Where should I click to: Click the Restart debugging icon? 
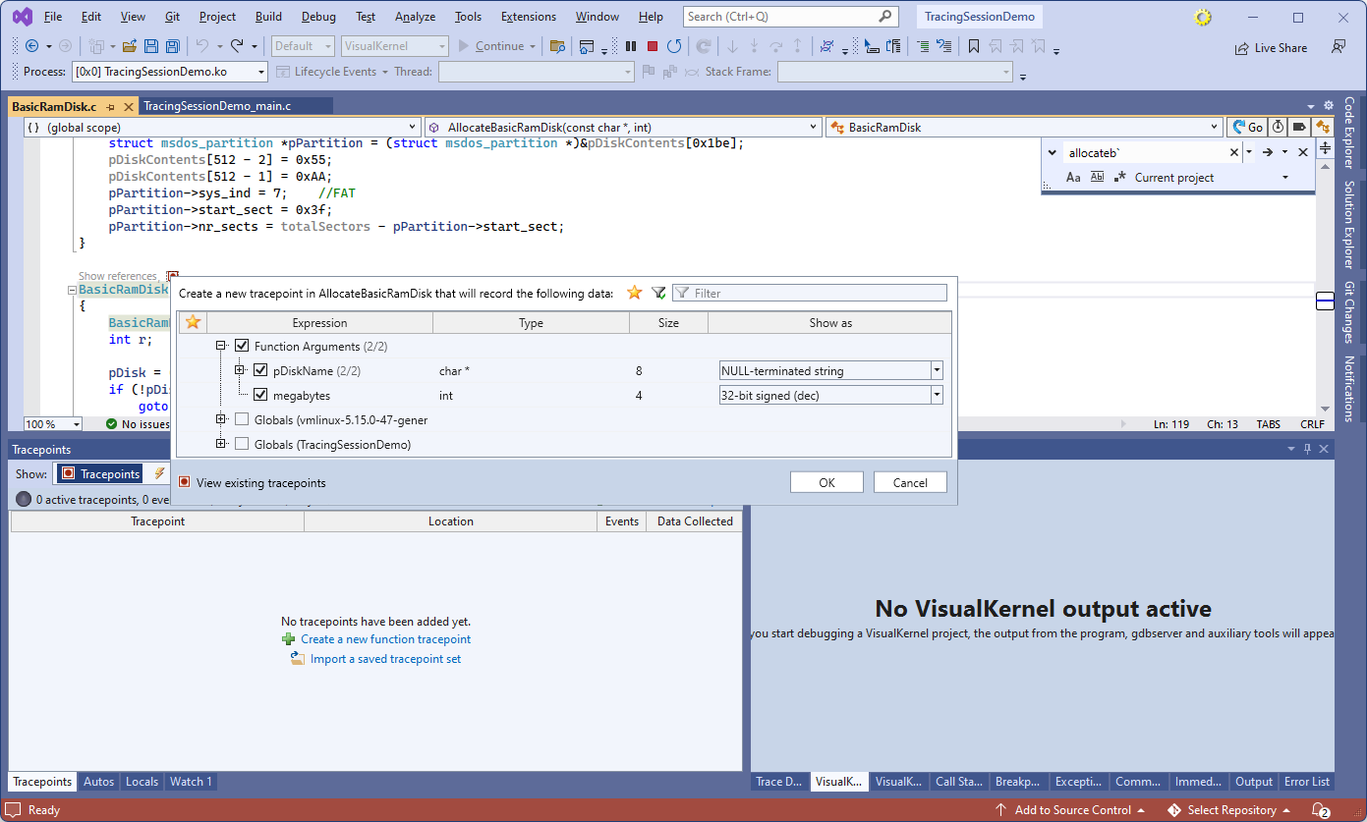click(674, 46)
